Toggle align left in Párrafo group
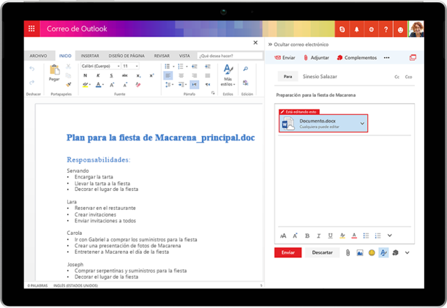This screenshot has width=447, height=308. click(168, 76)
